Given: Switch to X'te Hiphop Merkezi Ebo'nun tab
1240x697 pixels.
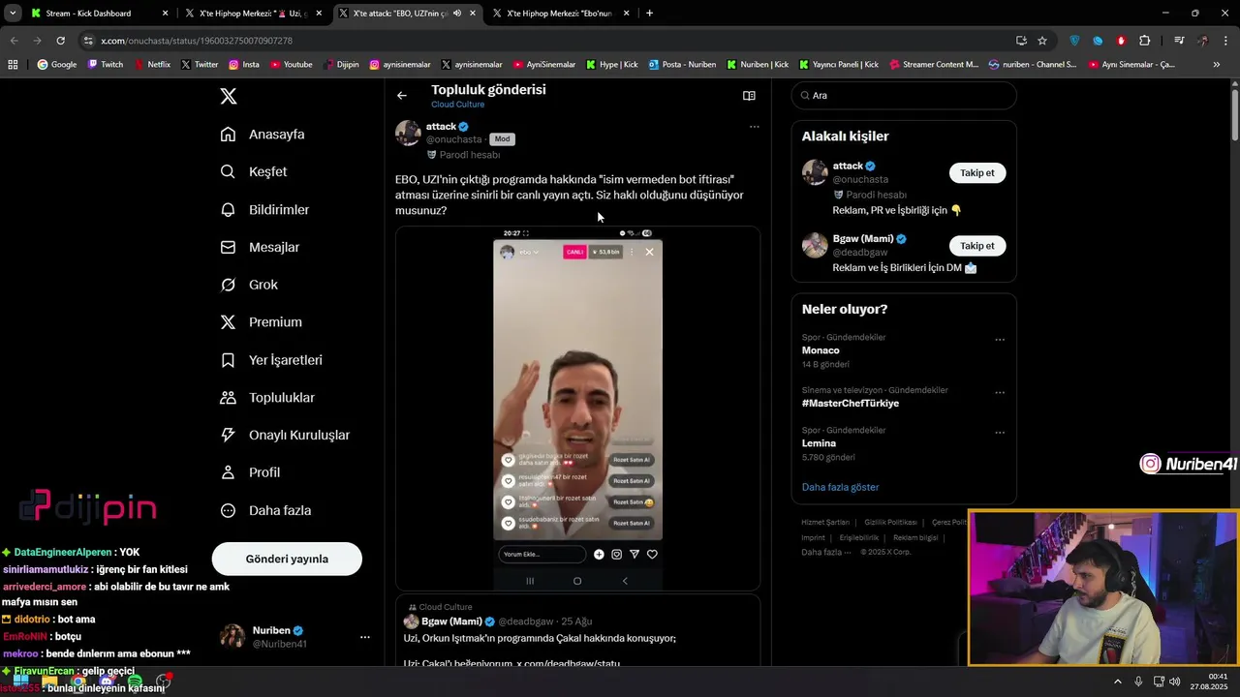Looking at the screenshot, I should [562, 14].
